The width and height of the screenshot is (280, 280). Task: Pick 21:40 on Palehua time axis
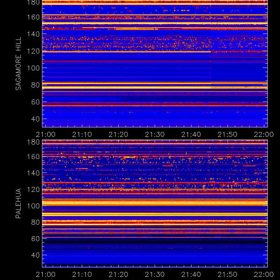click(191, 274)
